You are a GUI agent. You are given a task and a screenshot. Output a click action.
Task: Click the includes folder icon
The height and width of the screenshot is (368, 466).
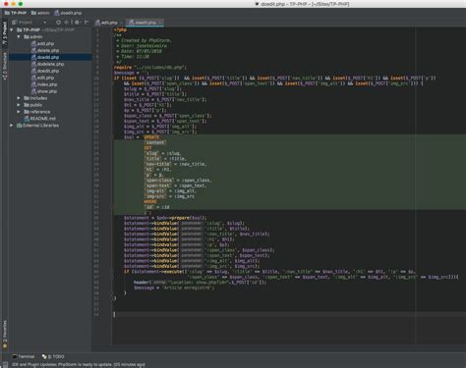pos(27,98)
